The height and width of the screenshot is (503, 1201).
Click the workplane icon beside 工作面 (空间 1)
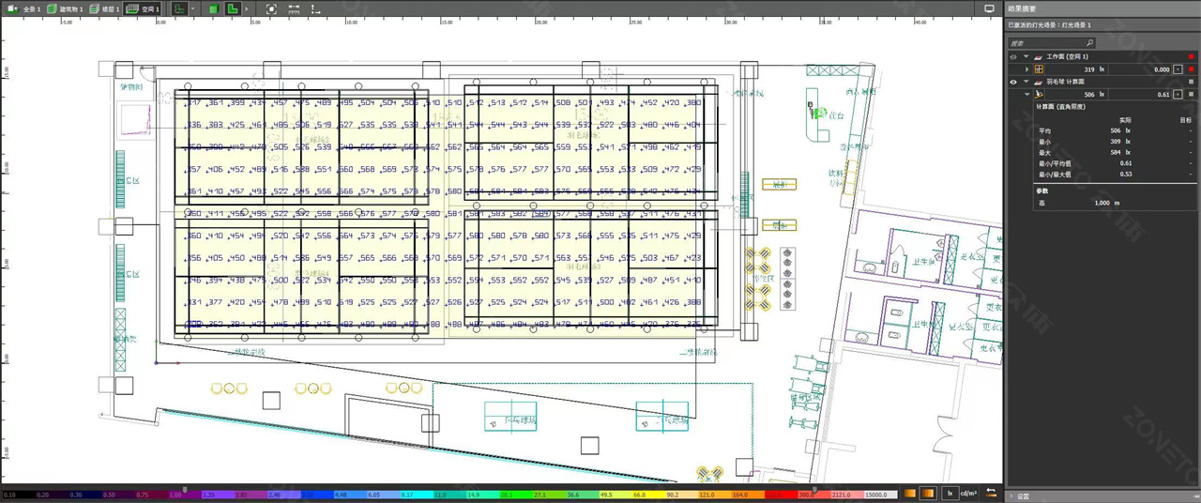pyautogui.click(x=1038, y=57)
